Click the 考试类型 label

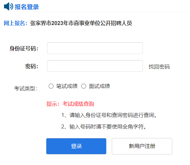click(26, 88)
